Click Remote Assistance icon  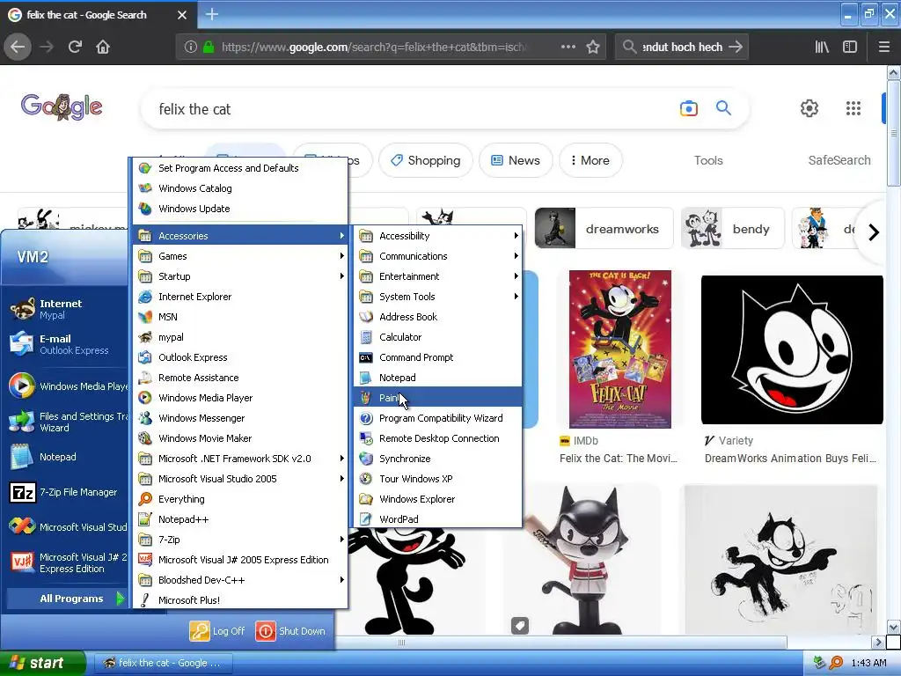point(145,378)
